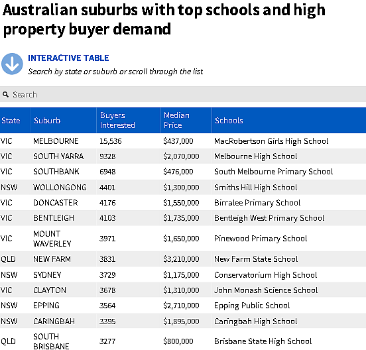Select the SOUTH BRISBANE suburb cell

pos(51,341)
